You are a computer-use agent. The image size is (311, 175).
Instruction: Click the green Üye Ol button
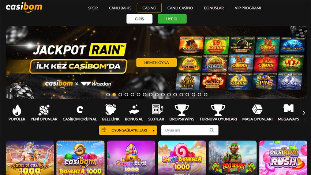coord(172,19)
